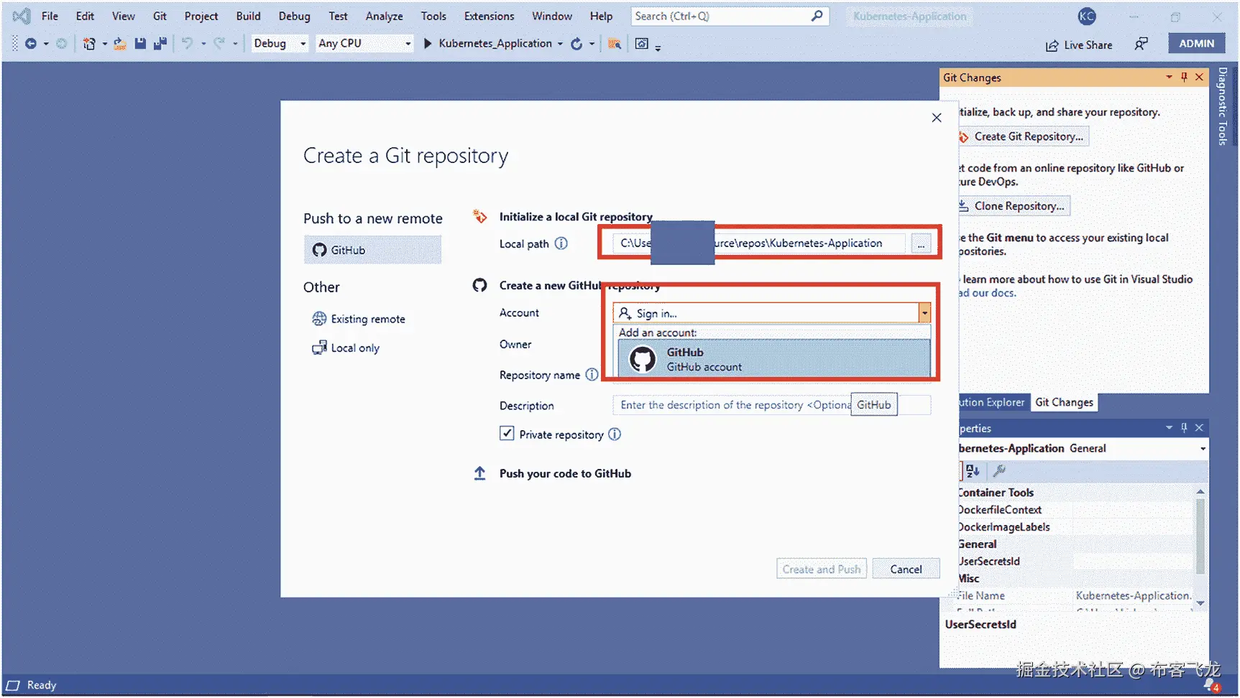The width and height of the screenshot is (1240, 698).
Task: Click the Redo arrow icon
Action: click(219, 44)
